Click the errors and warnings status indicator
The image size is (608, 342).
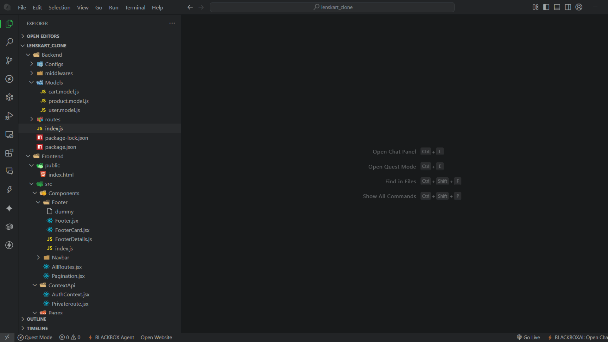coord(70,337)
